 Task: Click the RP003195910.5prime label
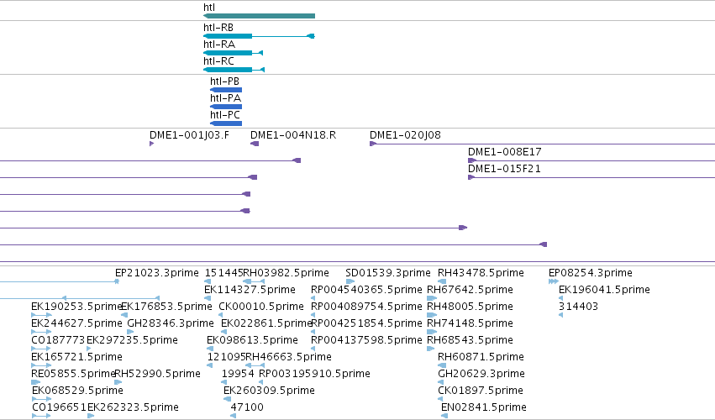pyautogui.click(x=314, y=374)
